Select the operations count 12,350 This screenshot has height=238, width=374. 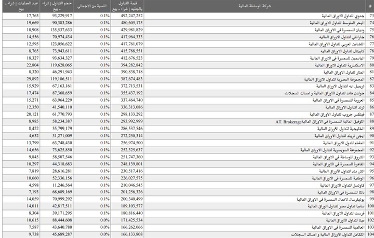click(x=32, y=107)
